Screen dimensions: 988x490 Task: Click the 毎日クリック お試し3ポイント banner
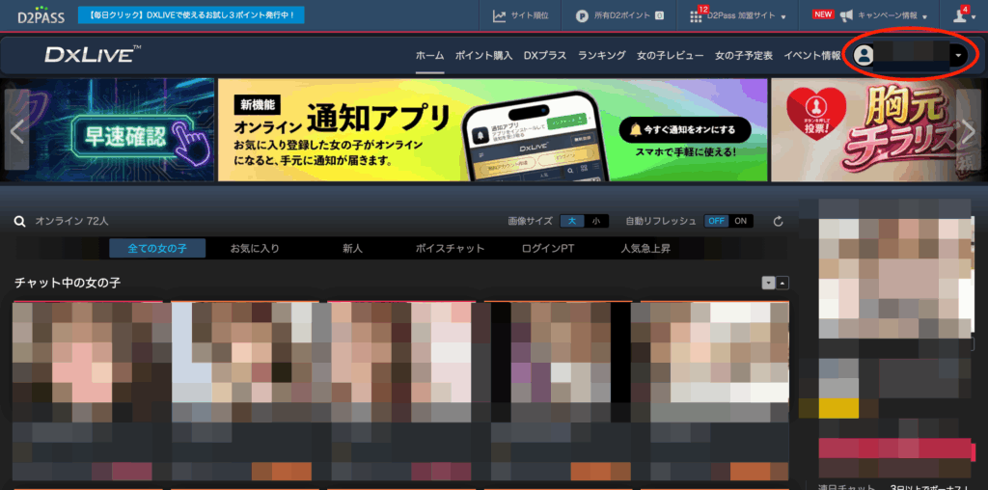191,15
